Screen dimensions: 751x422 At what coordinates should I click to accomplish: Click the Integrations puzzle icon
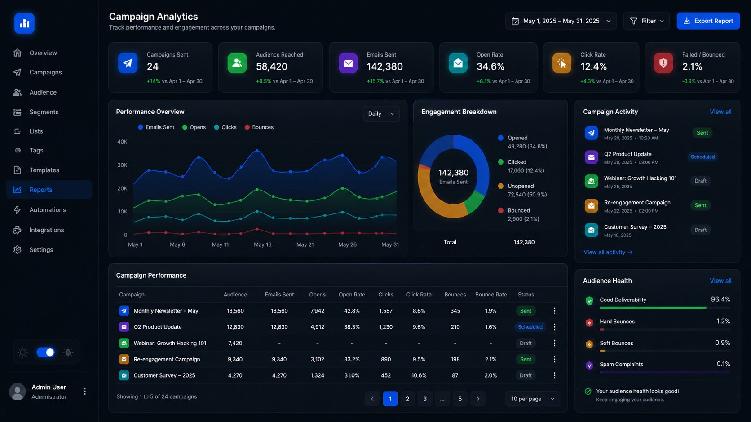[x=18, y=230]
